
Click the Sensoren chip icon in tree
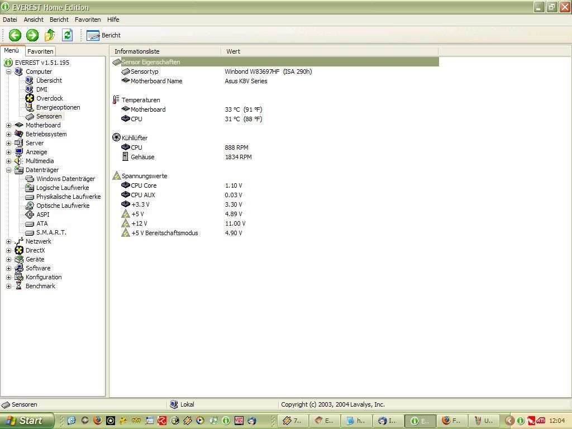click(x=30, y=116)
